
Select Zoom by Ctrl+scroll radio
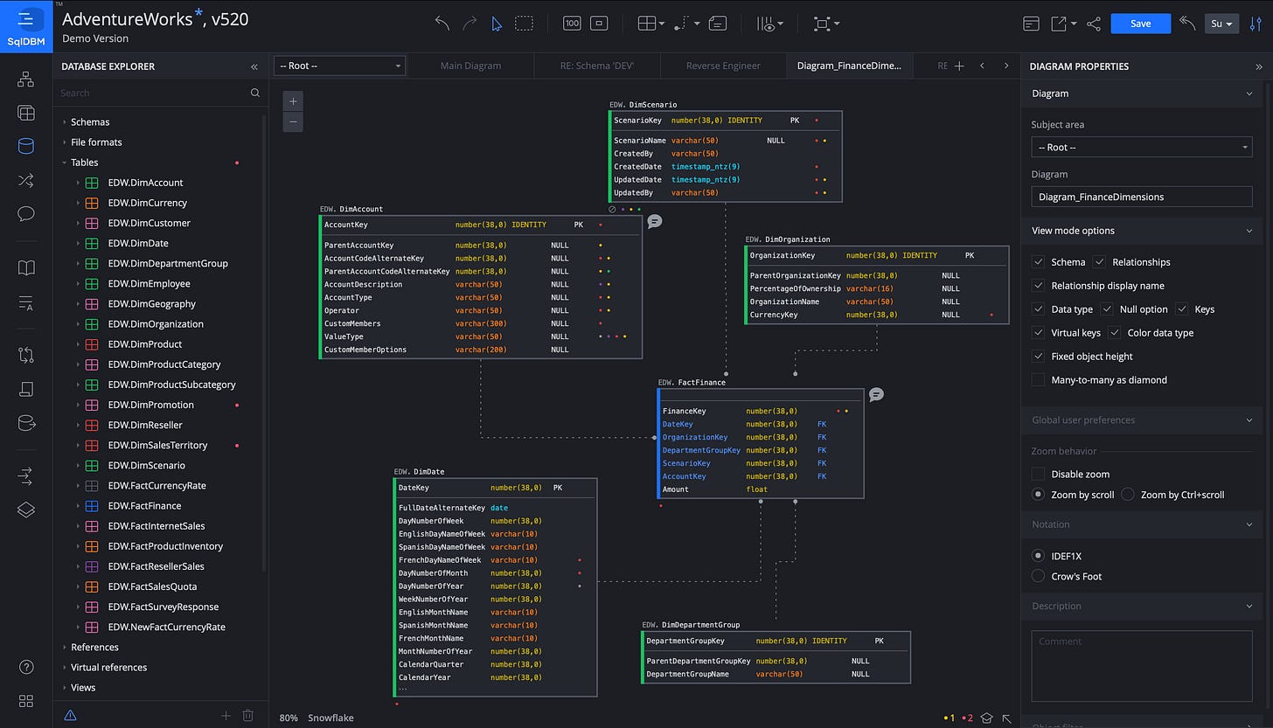[x=1127, y=495]
